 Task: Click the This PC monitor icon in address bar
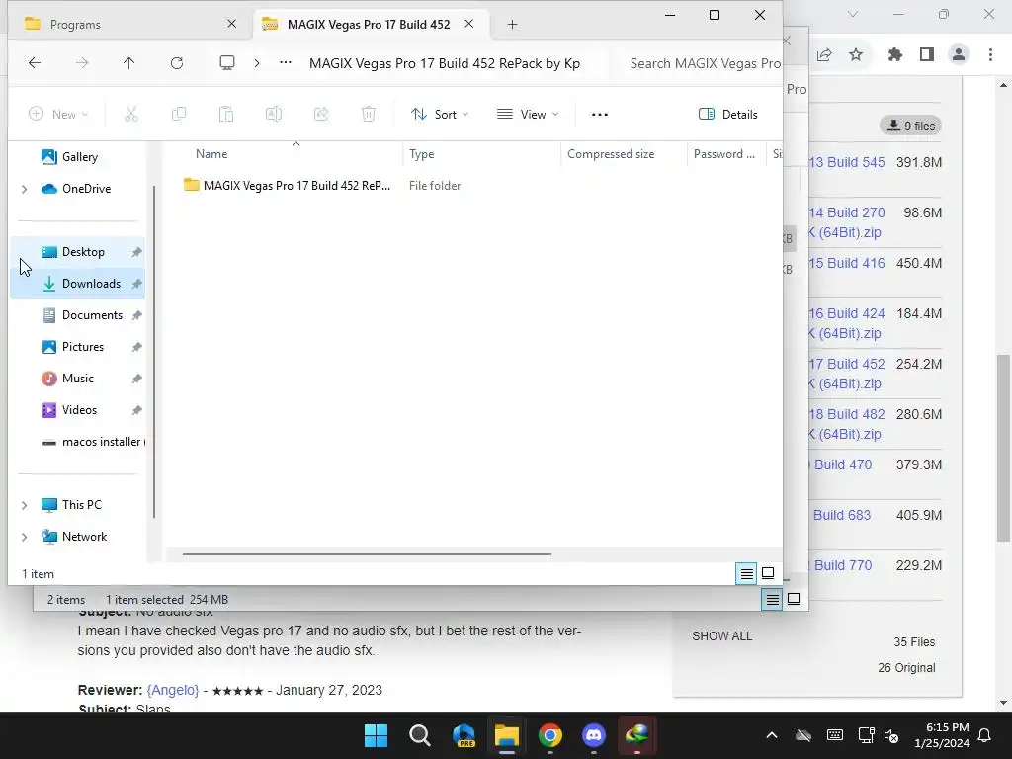click(227, 62)
